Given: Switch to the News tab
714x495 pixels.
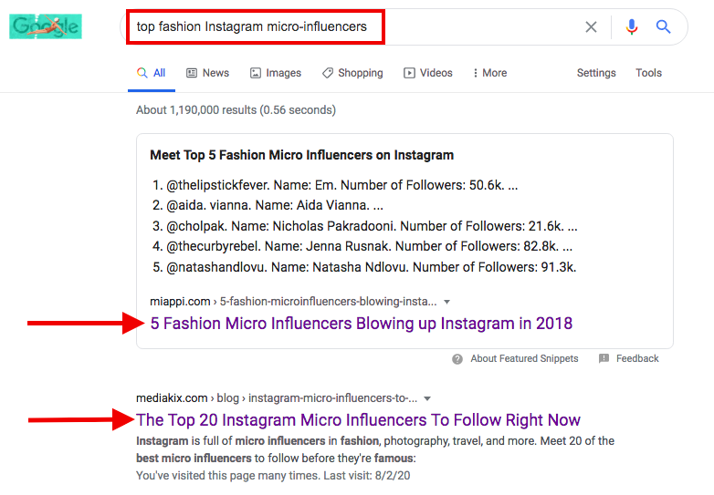Looking at the screenshot, I should click(x=207, y=73).
